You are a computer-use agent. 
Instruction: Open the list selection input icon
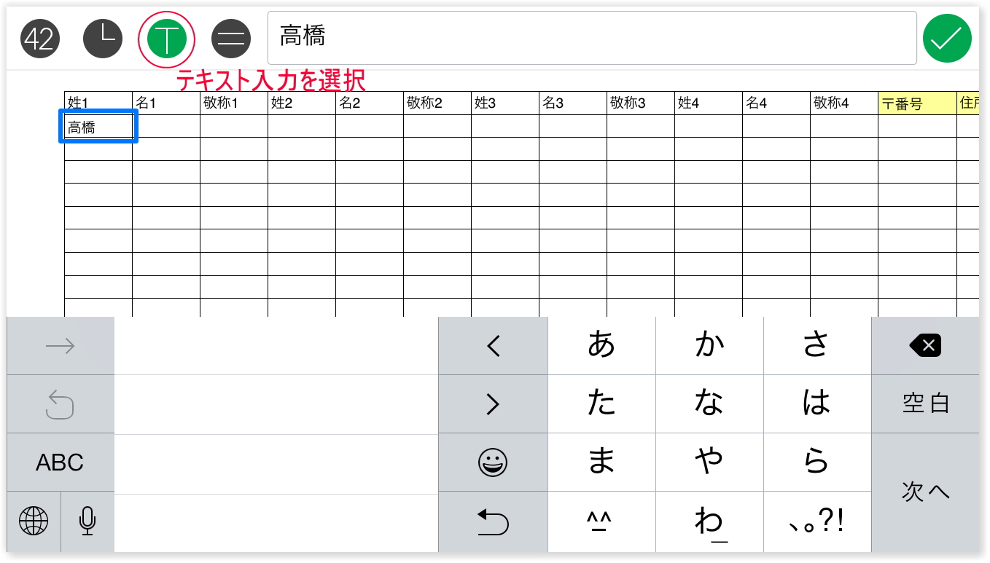coord(231,39)
